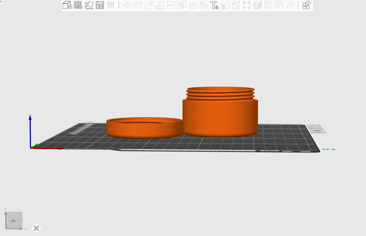Select the Cut tool

pyautogui.click(x=171, y=5)
